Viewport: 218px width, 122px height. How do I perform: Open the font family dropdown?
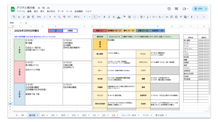pyautogui.click(x=78, y=17)
